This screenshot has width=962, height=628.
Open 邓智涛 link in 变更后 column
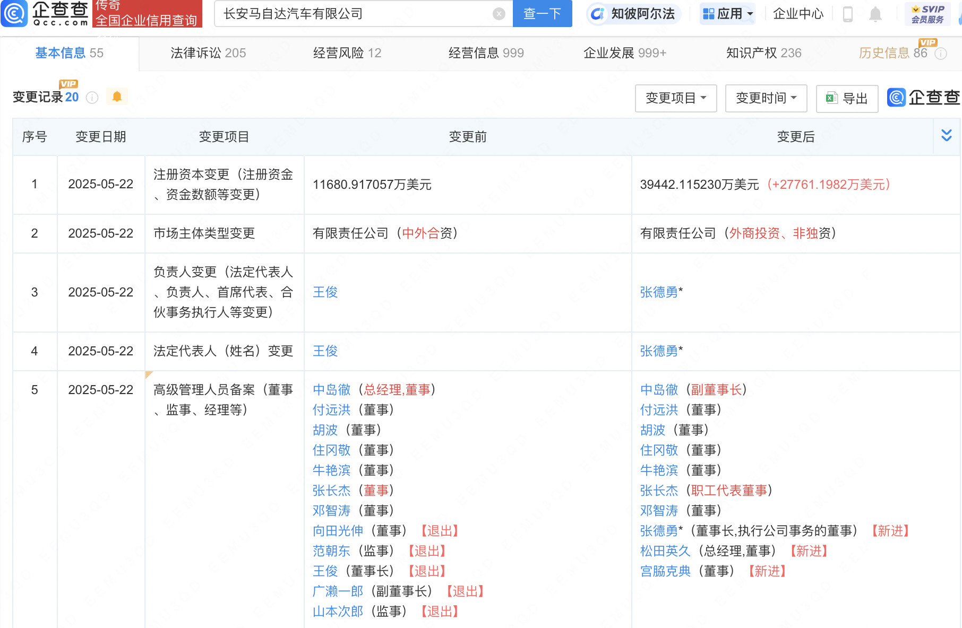(x=659, y=511)
